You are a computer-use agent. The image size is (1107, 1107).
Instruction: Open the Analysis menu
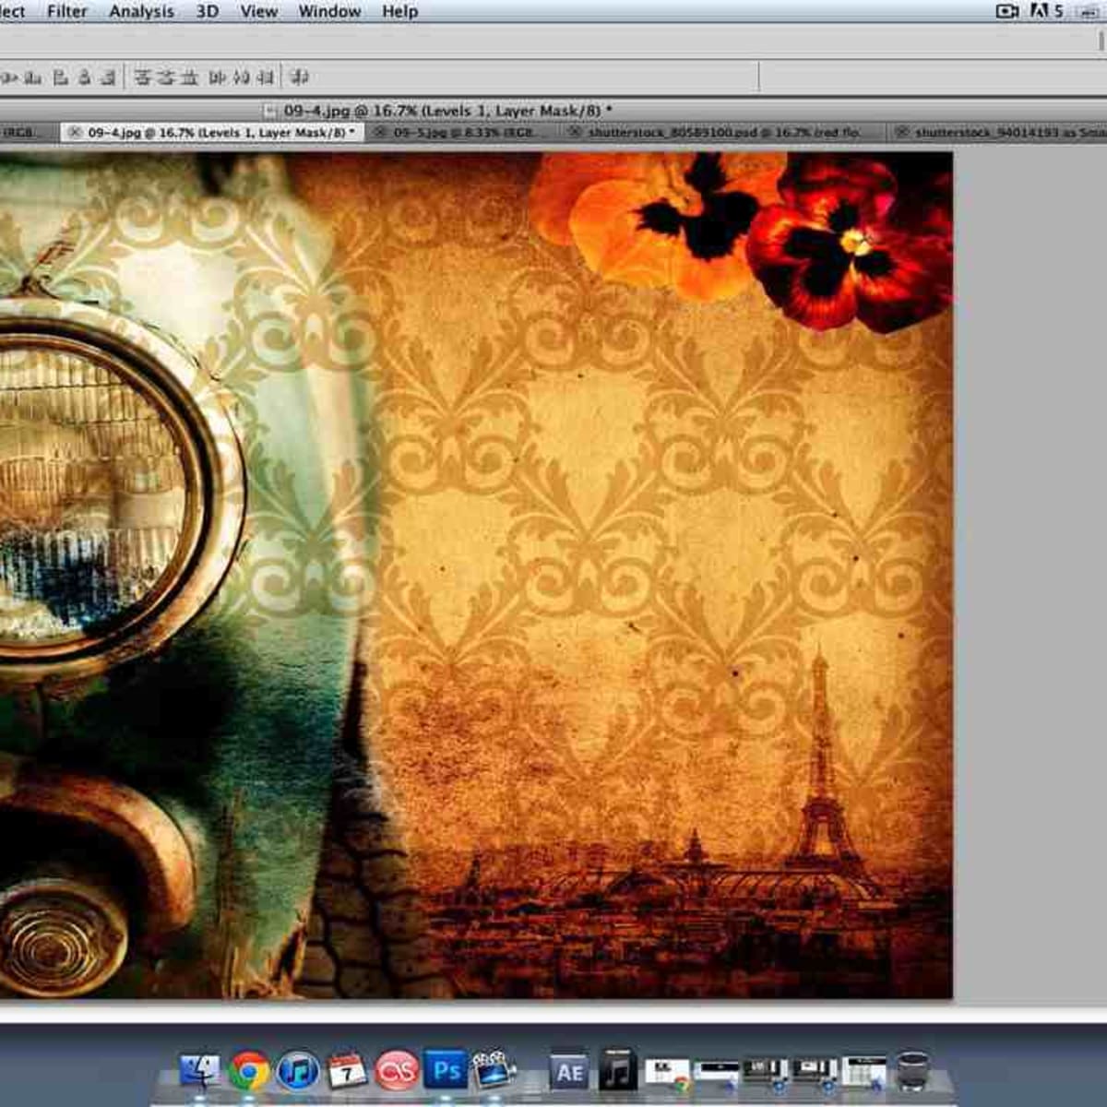point(141,12)
